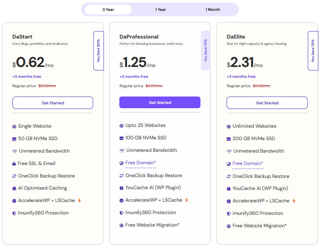
Task: Click lightning bolt icon in DaProfessional AccelerateWP row
Action: coord(187,200)
